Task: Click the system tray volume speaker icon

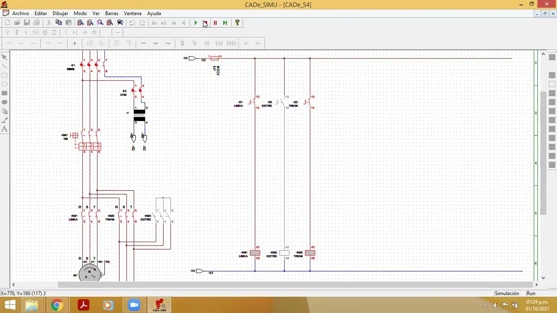Action: (495, 305)
